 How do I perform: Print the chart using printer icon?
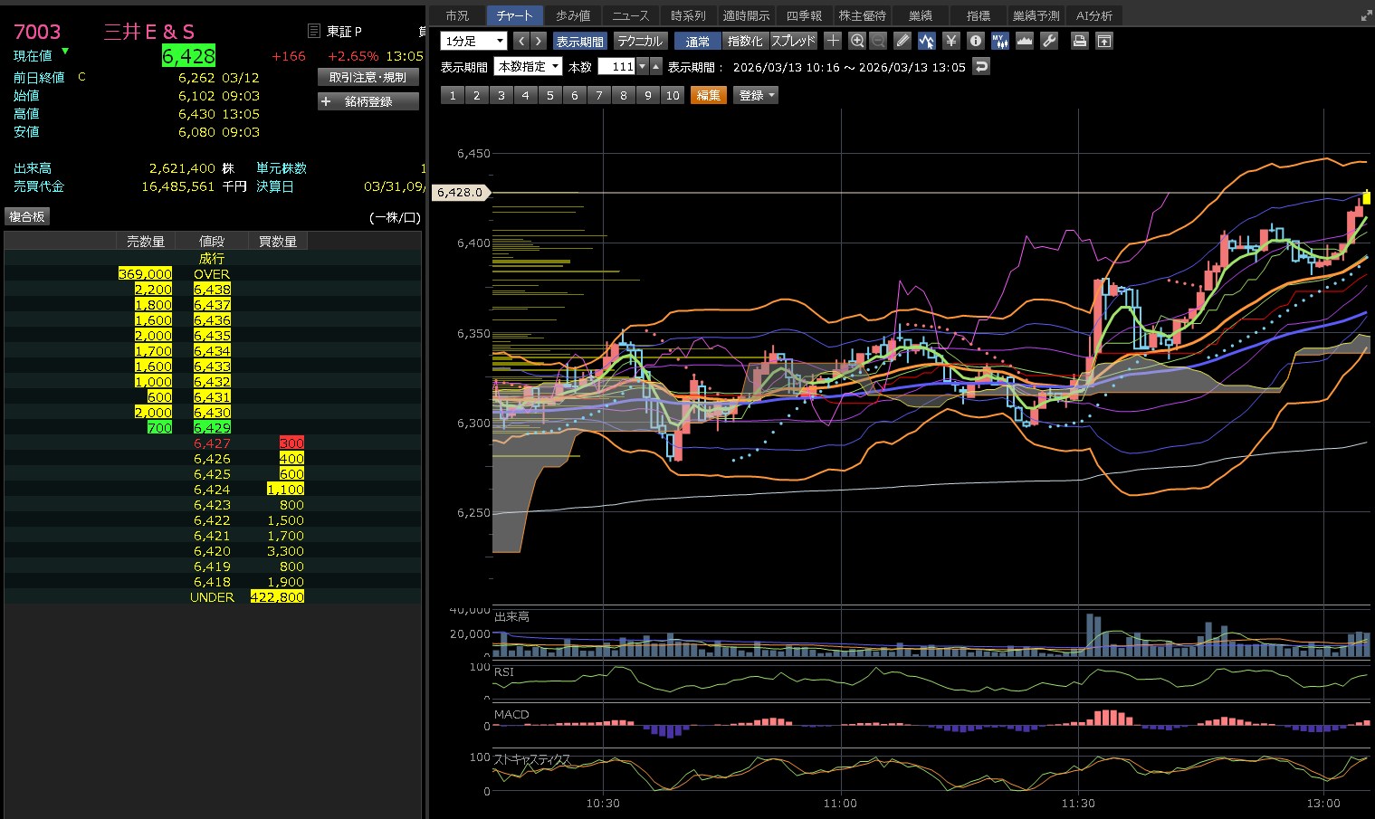1079,41
